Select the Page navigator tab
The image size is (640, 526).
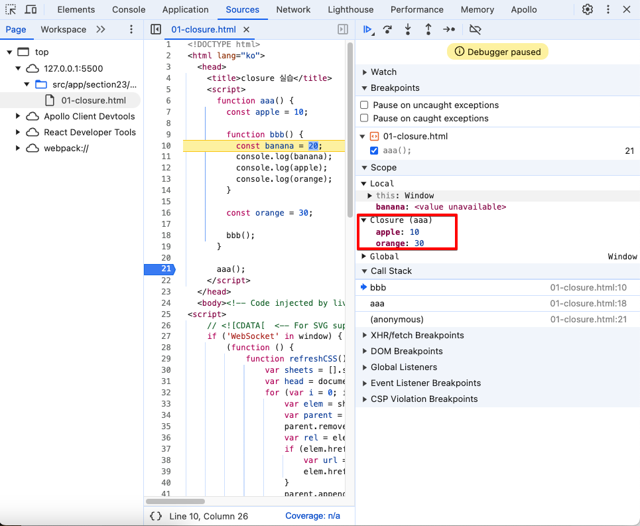tap(16, 29)
